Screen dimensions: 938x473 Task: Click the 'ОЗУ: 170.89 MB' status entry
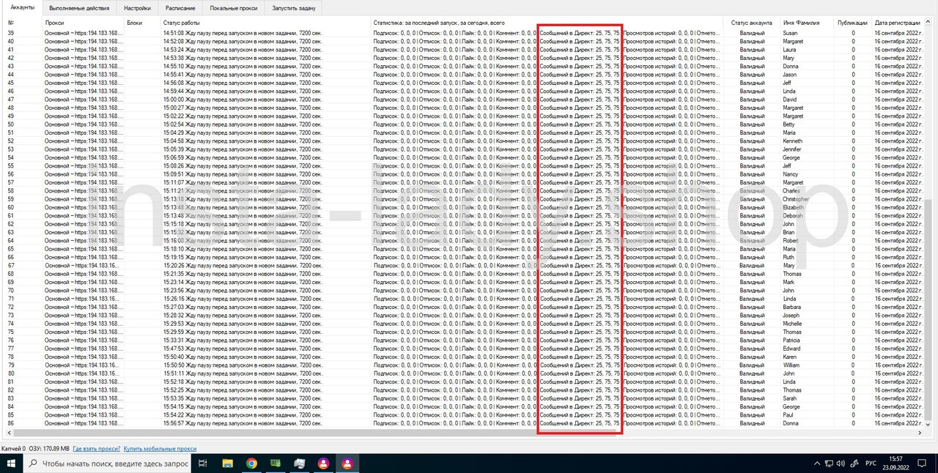point(50,448)
